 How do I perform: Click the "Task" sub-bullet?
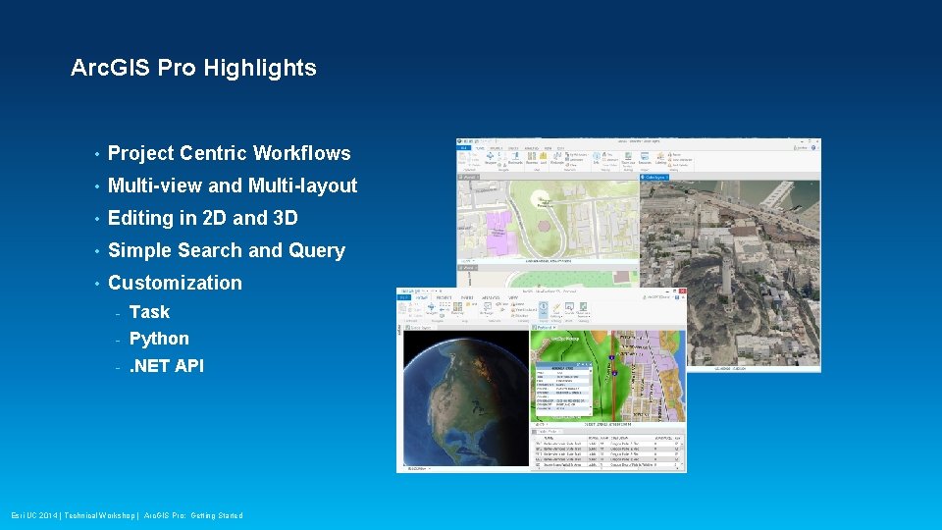[x=149, y=312]
